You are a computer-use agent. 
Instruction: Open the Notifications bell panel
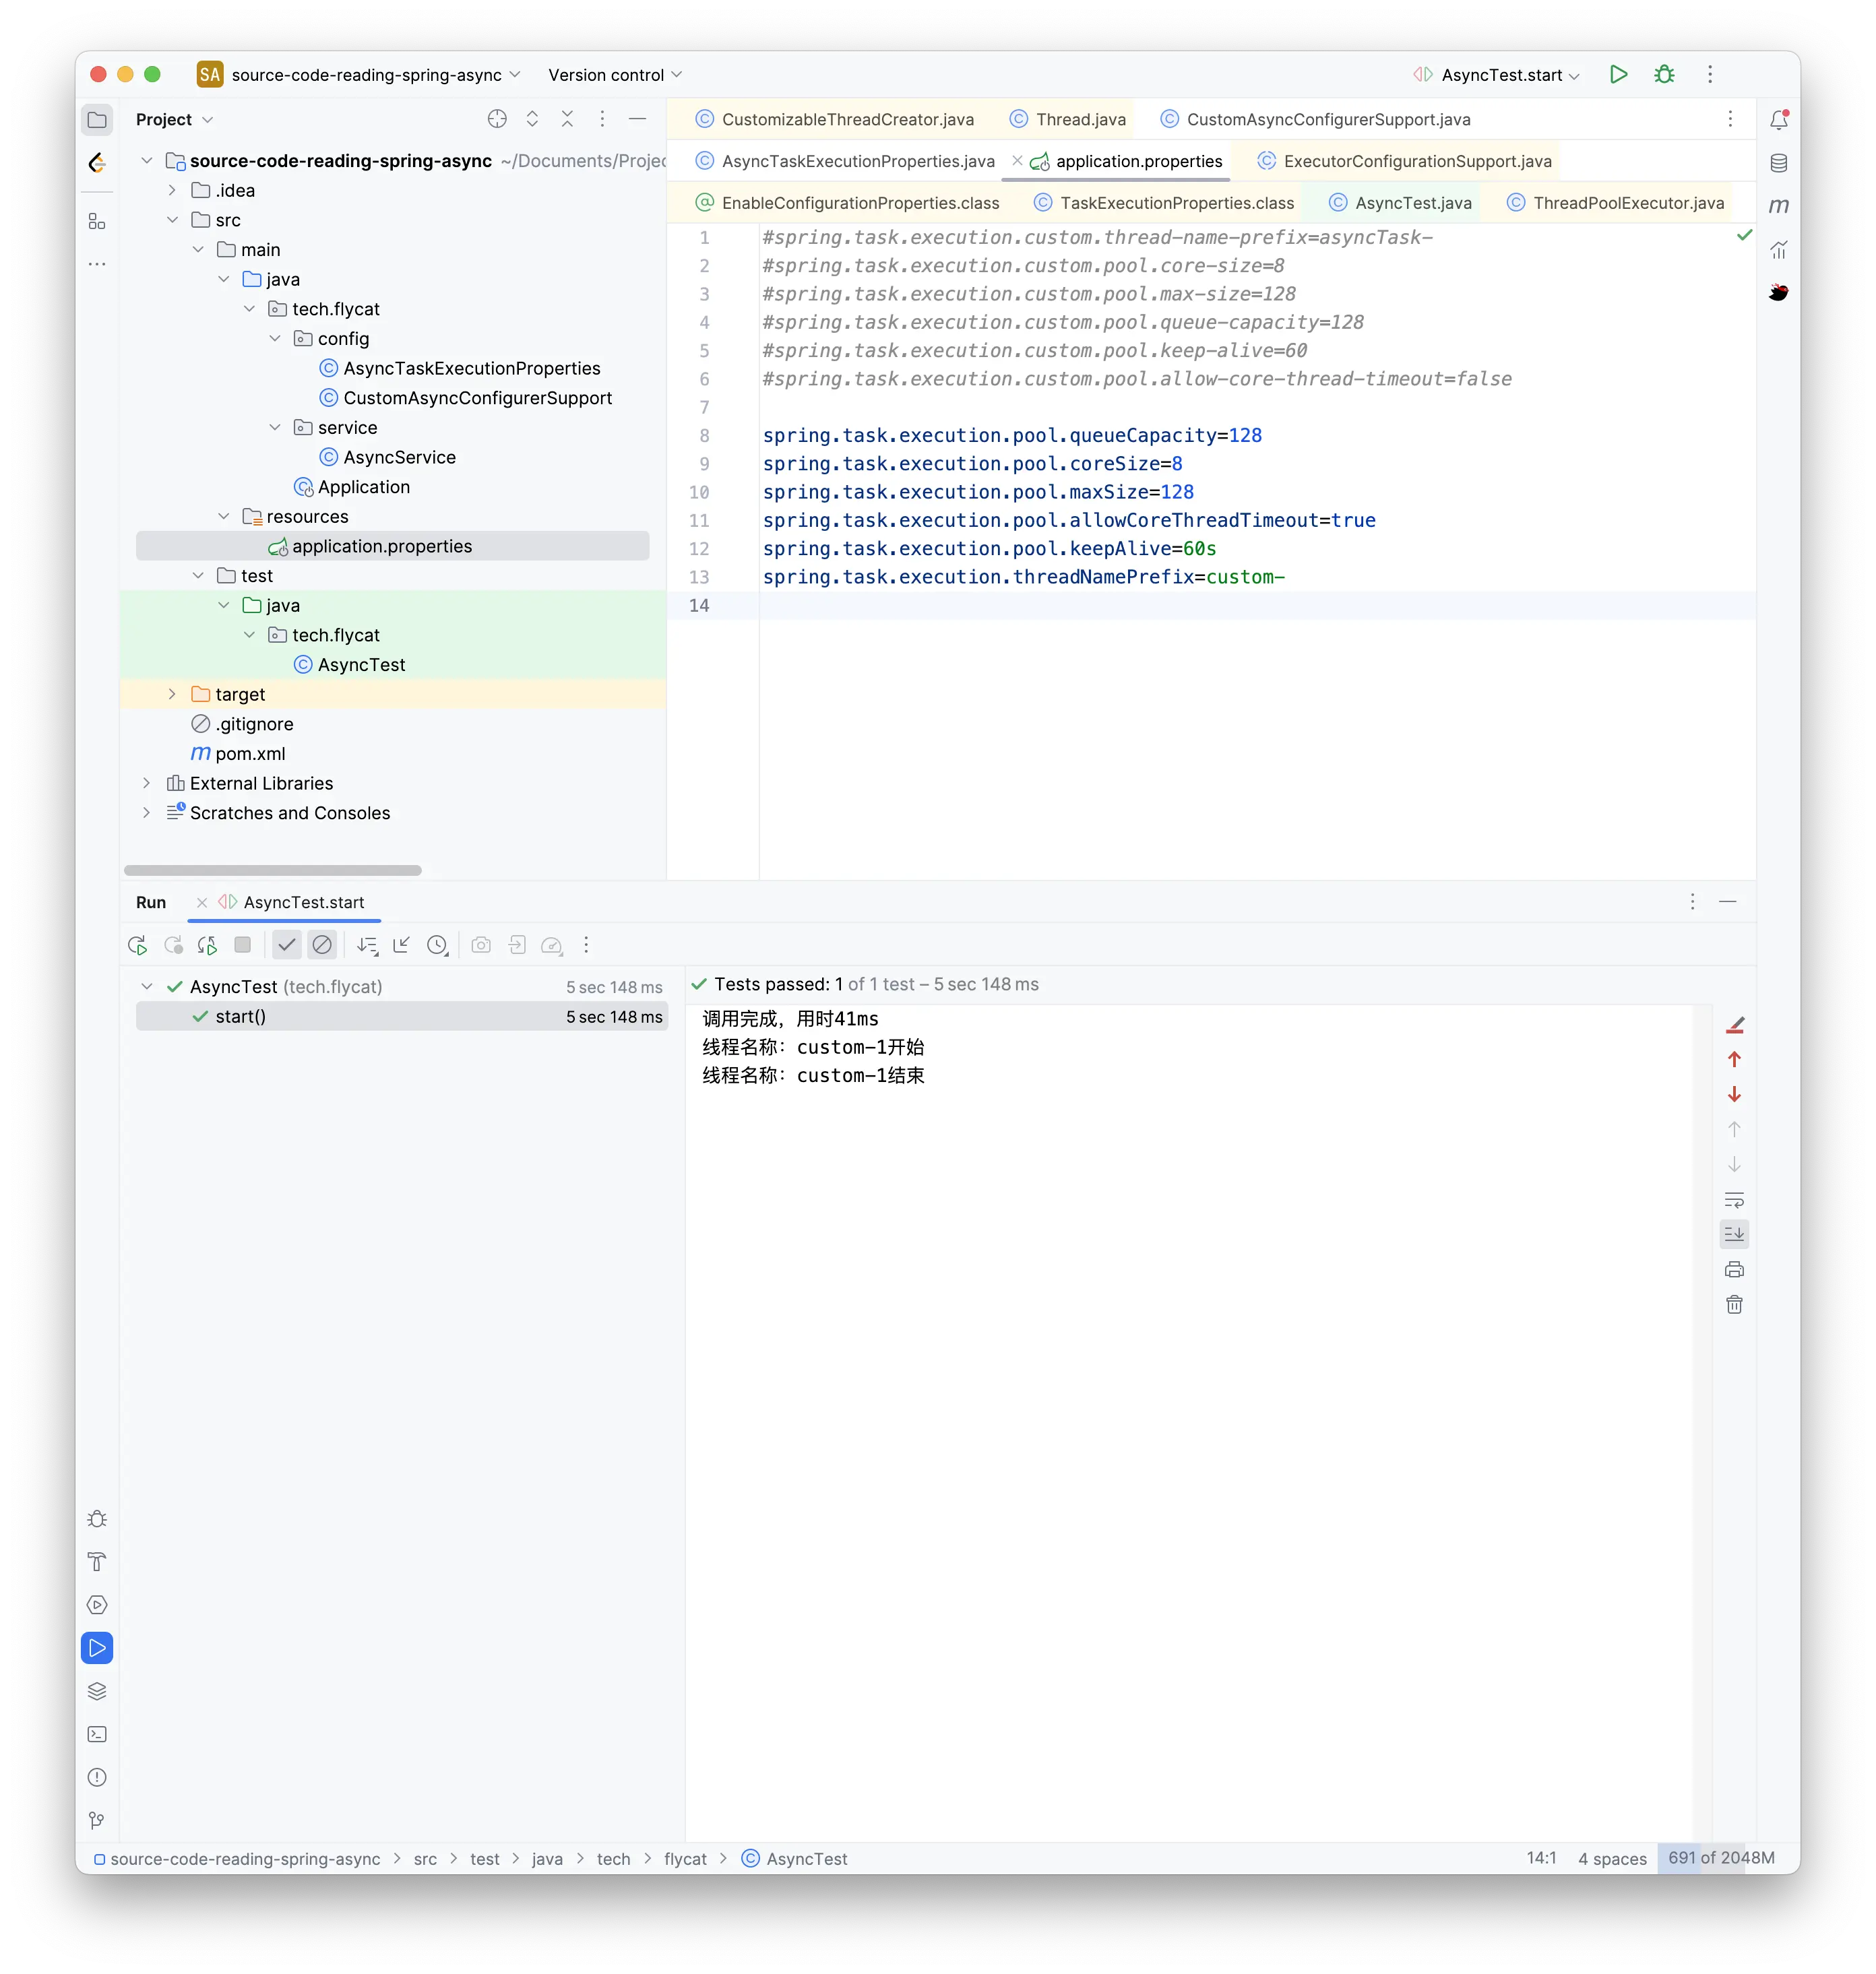pos(1778,120)
